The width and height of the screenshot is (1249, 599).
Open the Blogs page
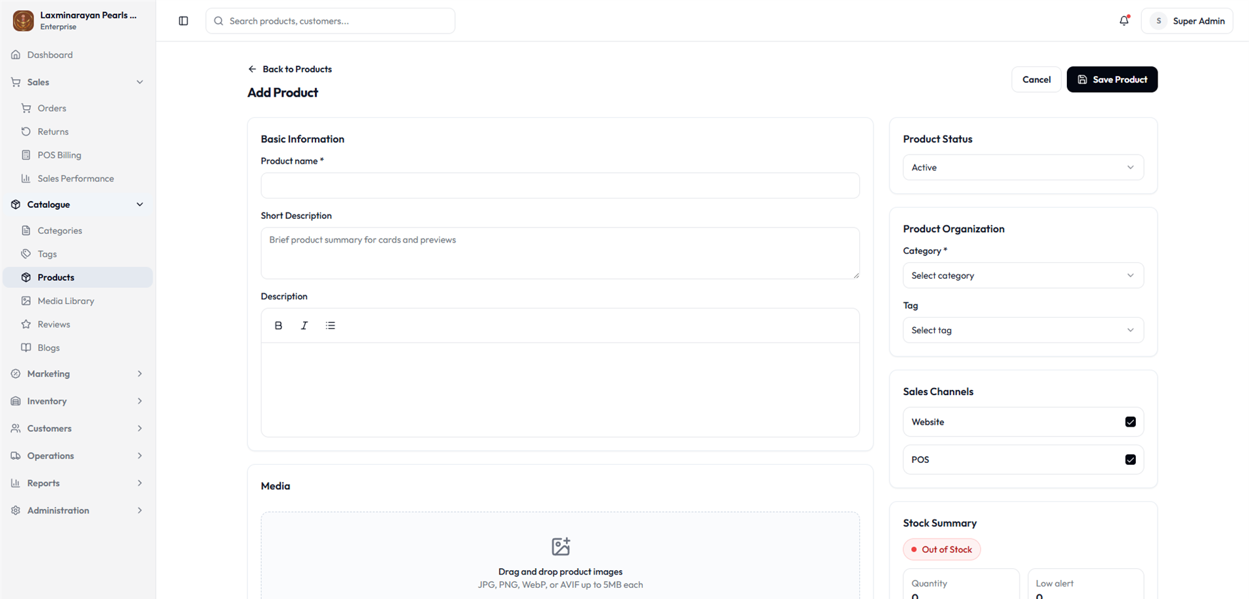(x=78, y=348)
